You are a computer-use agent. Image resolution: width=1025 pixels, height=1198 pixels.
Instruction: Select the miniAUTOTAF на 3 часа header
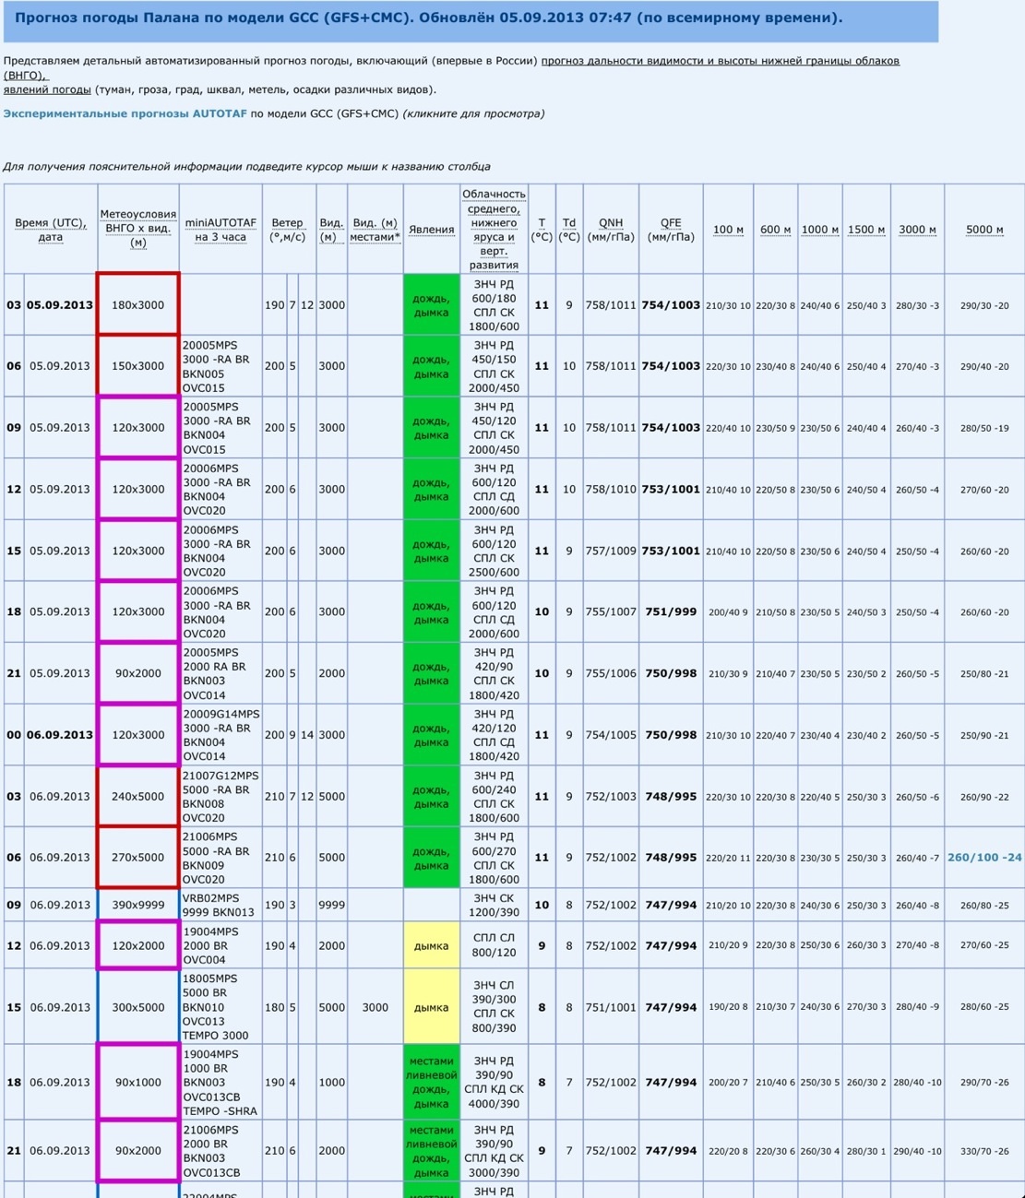(x=220, y=230)
